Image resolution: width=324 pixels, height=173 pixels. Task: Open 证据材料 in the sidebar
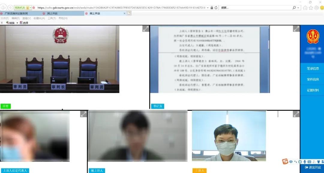[313, 90]
